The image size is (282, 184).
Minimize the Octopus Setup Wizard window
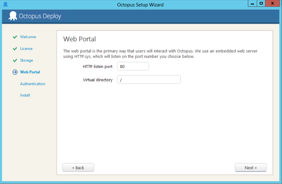[x=252, y=4]
